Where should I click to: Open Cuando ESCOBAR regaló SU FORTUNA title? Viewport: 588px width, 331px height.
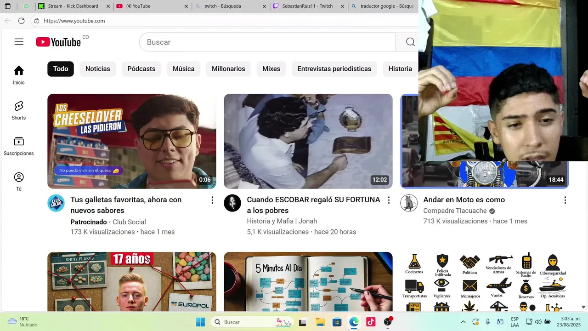pos(313,205)
